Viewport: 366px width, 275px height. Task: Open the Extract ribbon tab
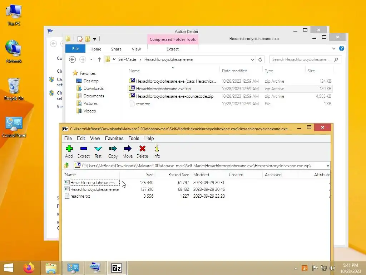[x=173, y=49]
